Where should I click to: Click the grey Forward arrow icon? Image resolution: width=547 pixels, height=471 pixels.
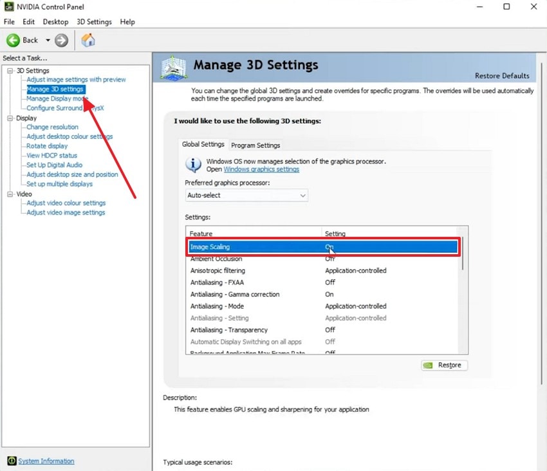[61, 41]
